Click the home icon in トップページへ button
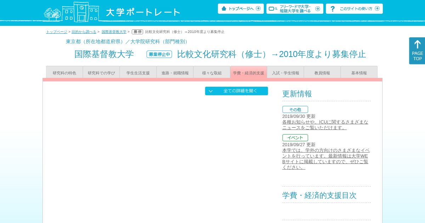This screenshot has height=223, width=425. coord(224,8)
